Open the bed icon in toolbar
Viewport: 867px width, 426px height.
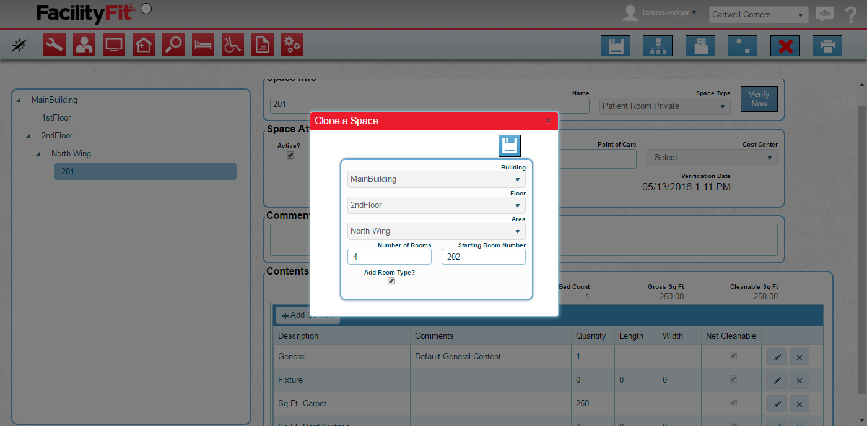click(203, 45)
